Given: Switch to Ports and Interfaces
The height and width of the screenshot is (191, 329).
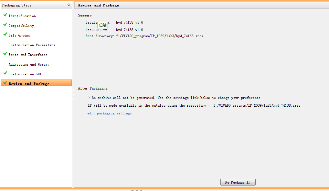Looking at the screenshot, I should pyautogui.click(x=28, y=55).
